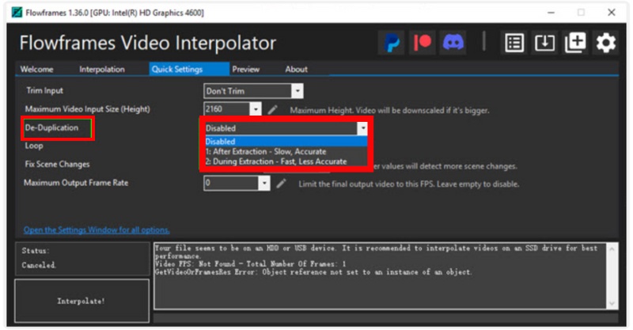Select "1: After Extraction - Slow, Accurate" option
This screenshot has width=633, height=330.
coord(265,151)
